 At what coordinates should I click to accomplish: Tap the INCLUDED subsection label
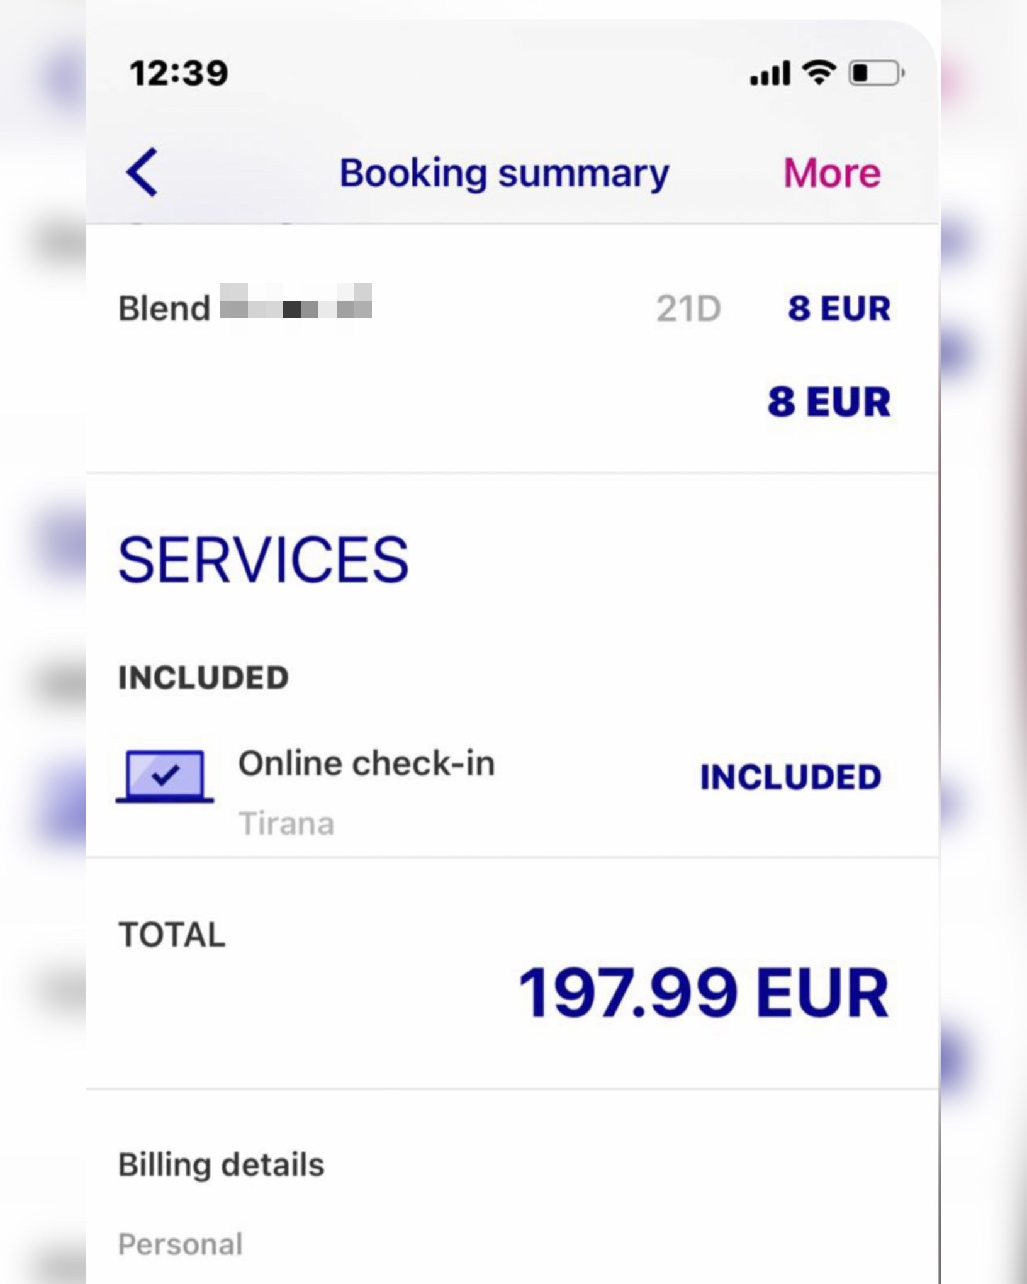pyautogui.click(x=203, y=678)
